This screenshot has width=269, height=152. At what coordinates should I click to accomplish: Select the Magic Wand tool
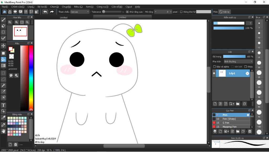tap(3, 85)
